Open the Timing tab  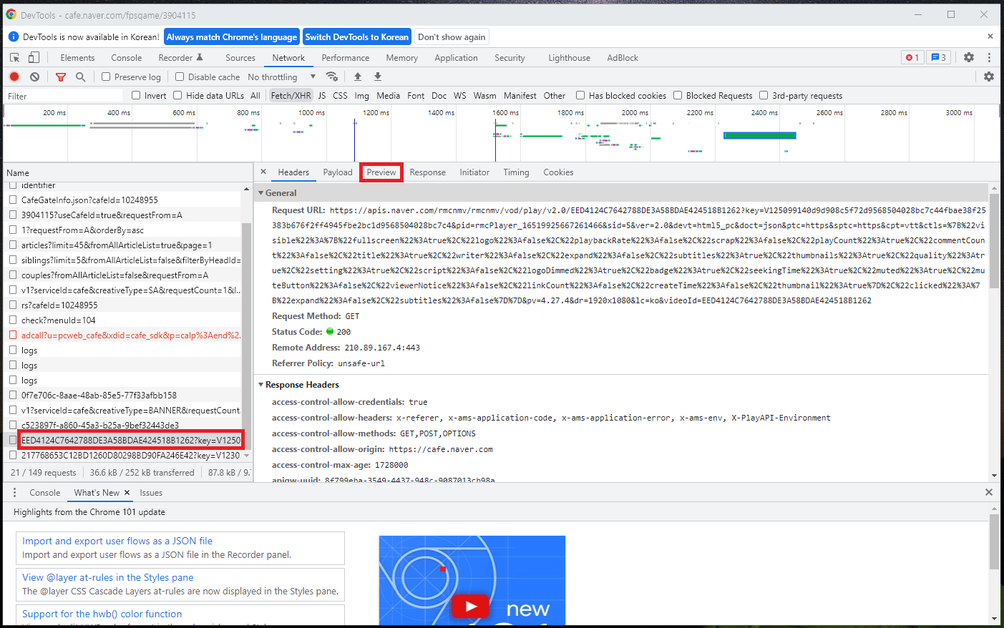coord(516,172)
